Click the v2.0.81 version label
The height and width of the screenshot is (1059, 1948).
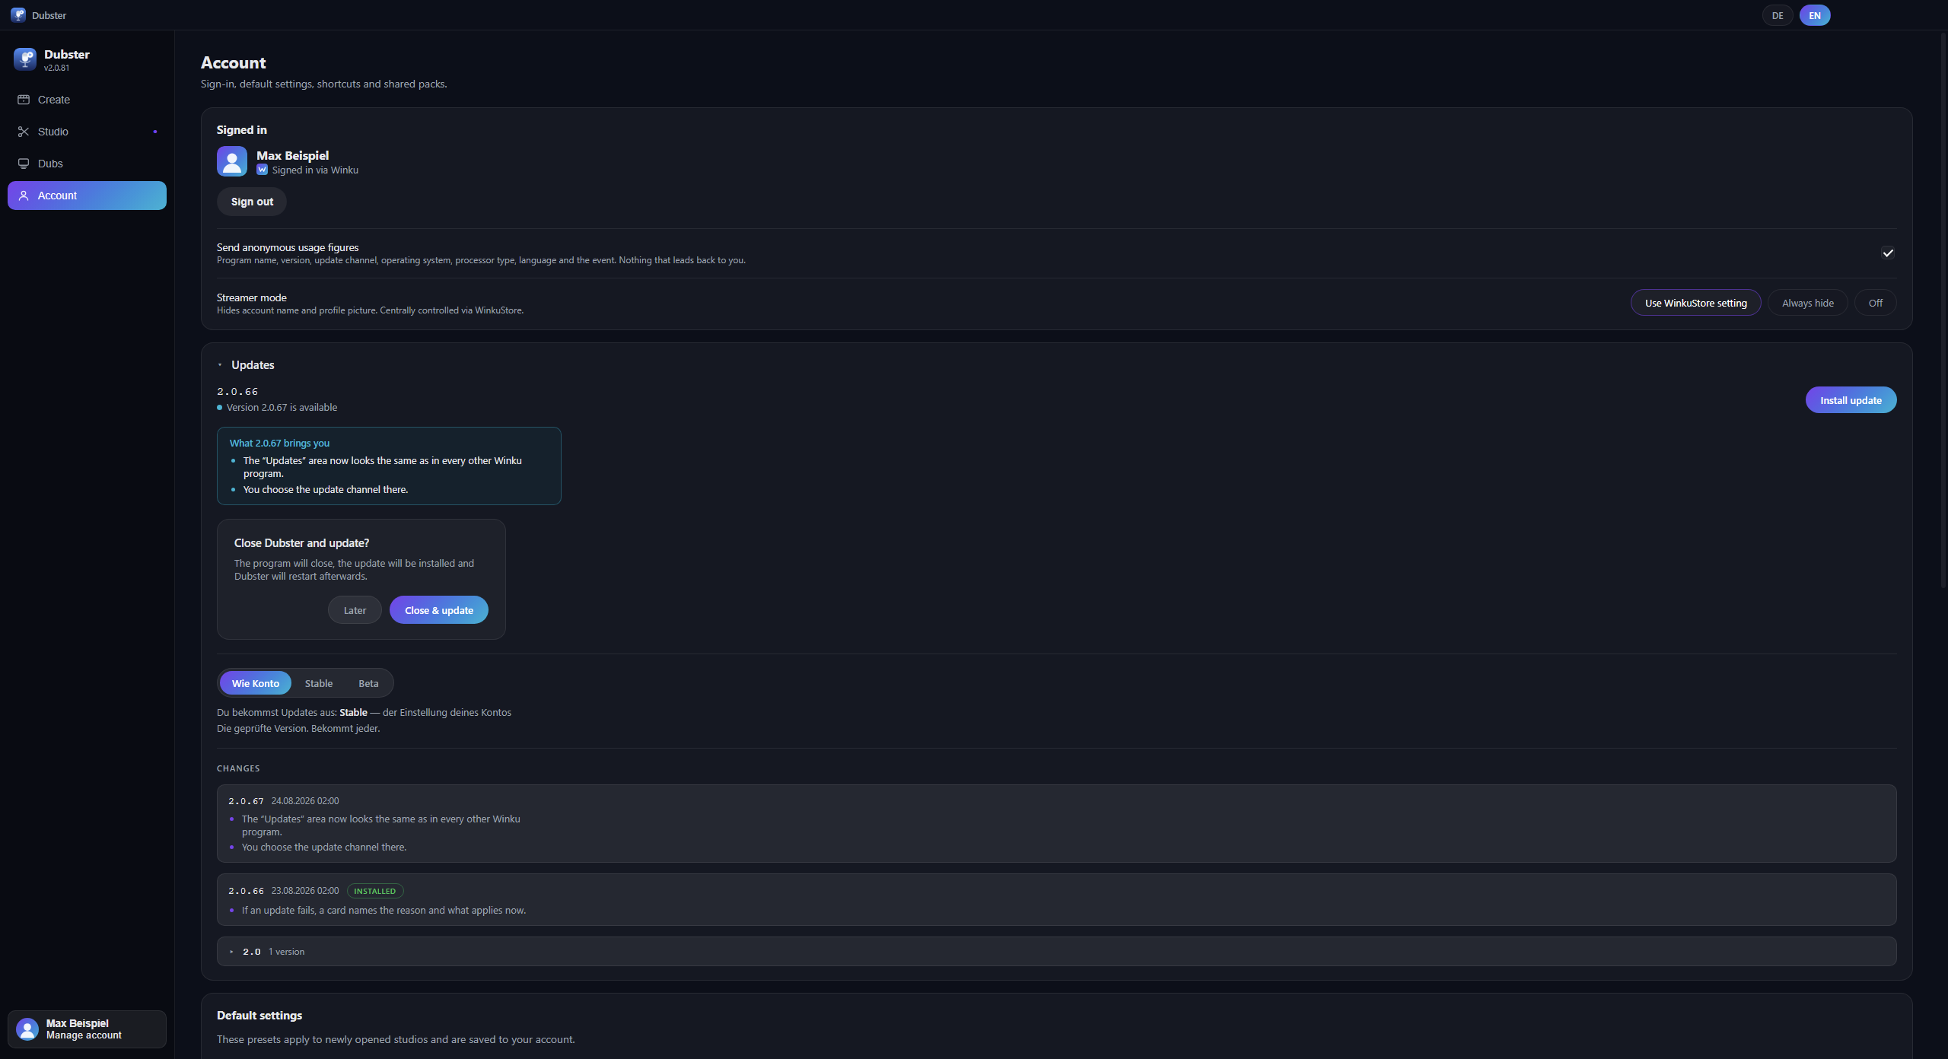click(x=56, y=68)
